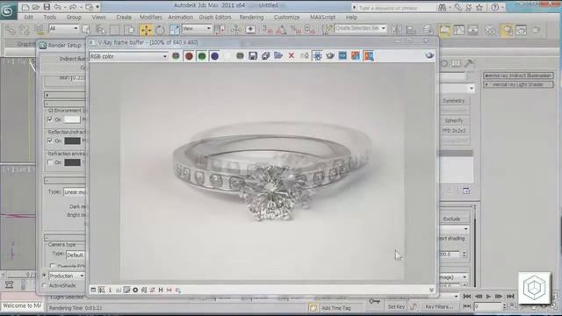Select the Production radio button

(x=45, y=276)
